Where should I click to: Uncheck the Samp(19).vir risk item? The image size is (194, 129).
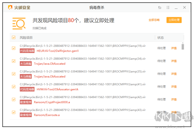click(14, 48)
